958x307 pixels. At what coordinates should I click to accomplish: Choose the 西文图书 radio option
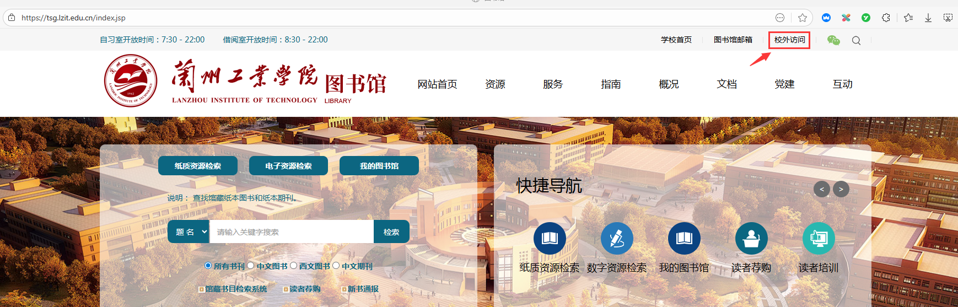point(293,266)
